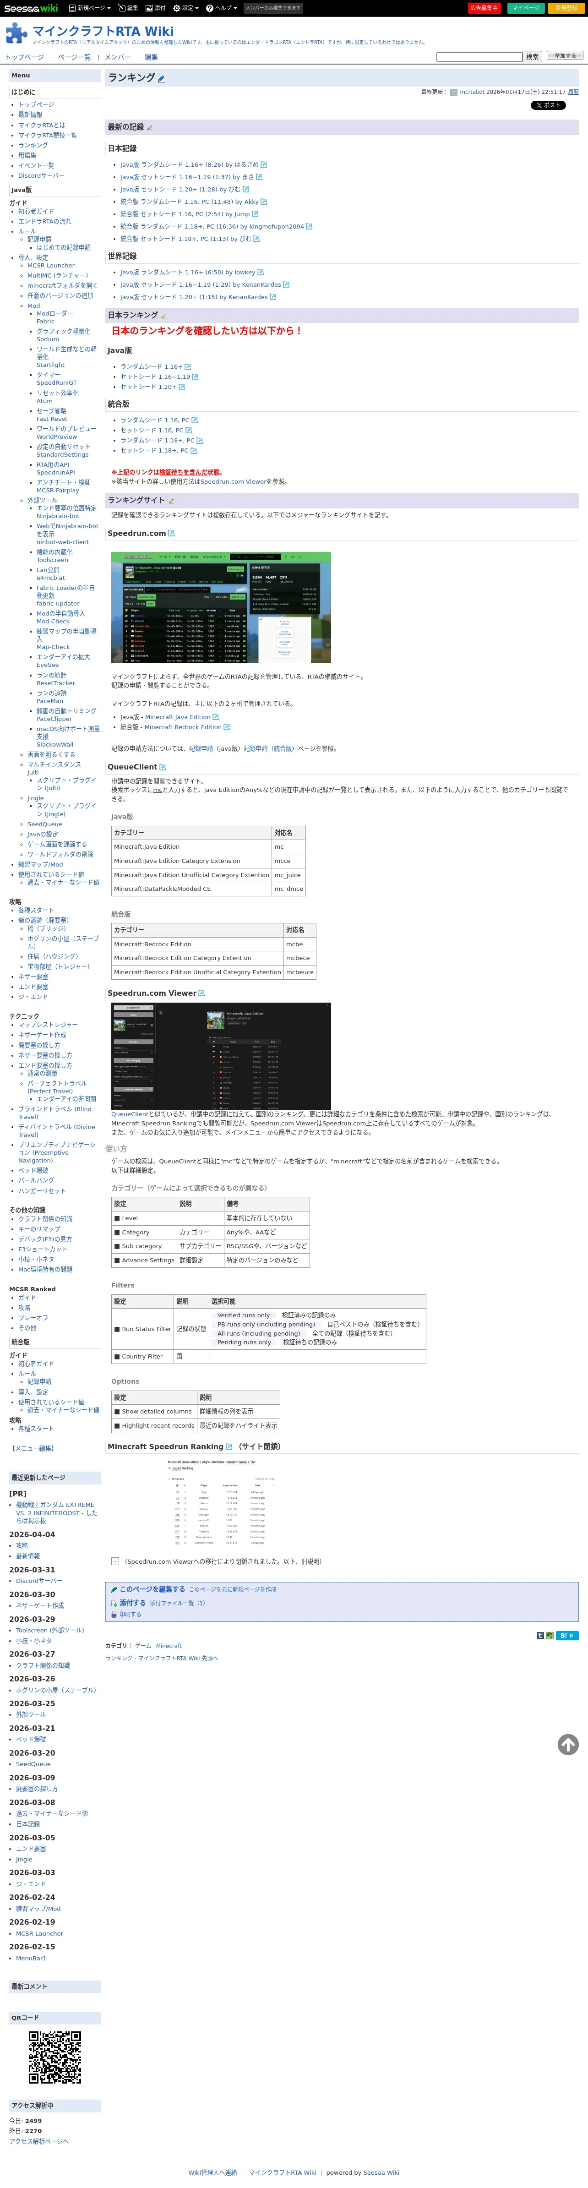Click アクセス解析ページへ link
The image size is (588, 2188).
(39, 2141)
